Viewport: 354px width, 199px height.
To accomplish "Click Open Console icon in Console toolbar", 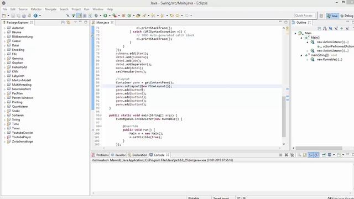I will 339,155.
